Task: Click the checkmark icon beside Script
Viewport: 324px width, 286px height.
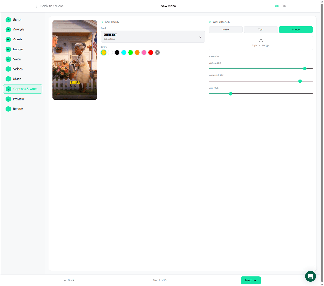Action: pos(8,20)
